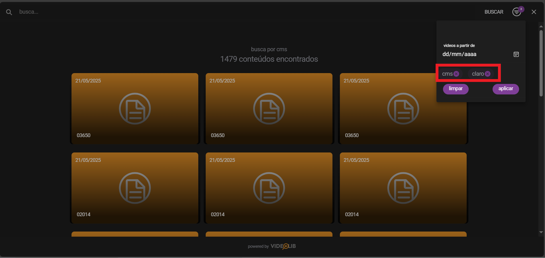This screenshot has height=258, width=545.
Task: Open the second 03650 video card
Action: point(269,108)
